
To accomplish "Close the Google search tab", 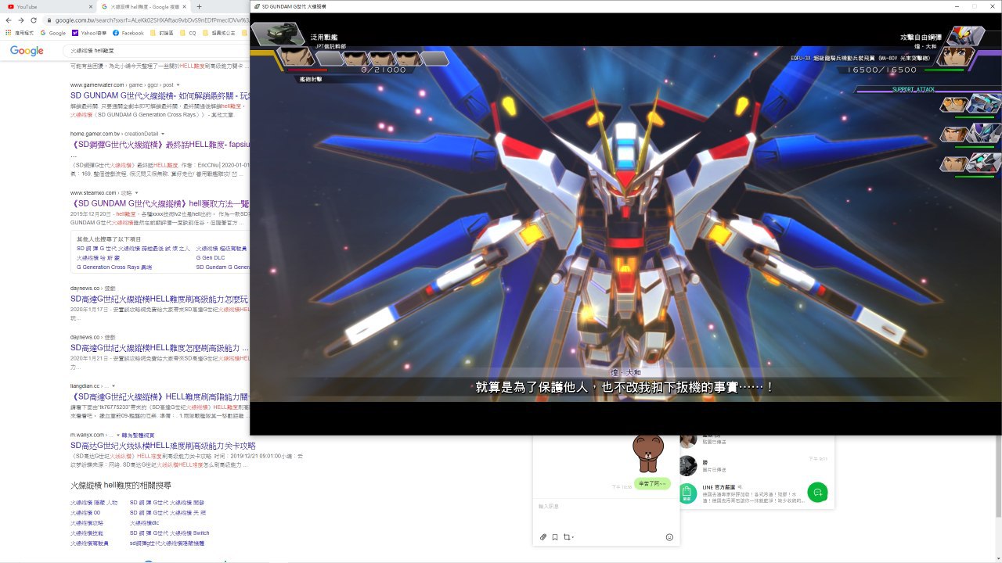I will pos(186,6).
